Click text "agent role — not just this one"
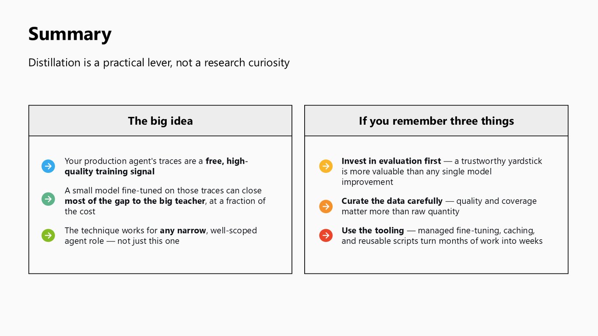598x336 pixels. pos(122,241)
